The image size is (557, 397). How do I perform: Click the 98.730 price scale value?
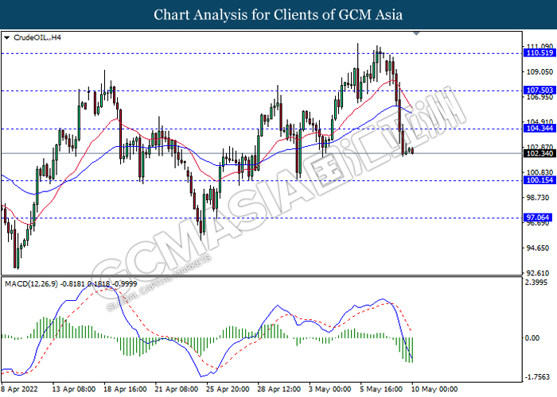point(539,198)
